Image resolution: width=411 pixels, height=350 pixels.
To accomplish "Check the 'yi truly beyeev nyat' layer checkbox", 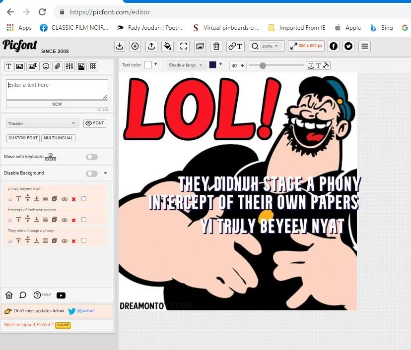I will 83,199.
